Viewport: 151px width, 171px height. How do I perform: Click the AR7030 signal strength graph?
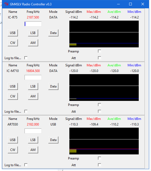[104, 141]
